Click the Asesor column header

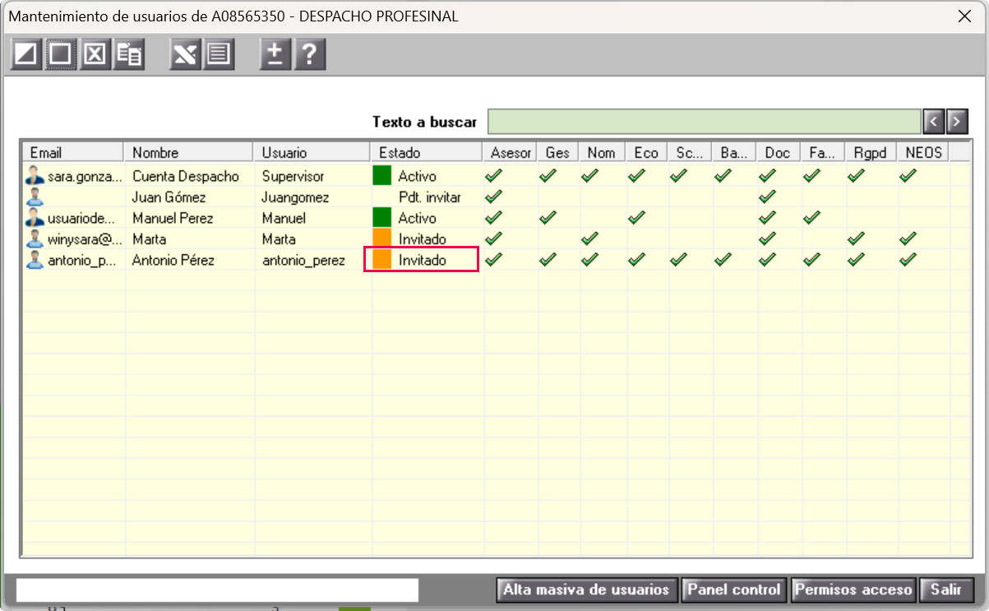click(510, 152)
